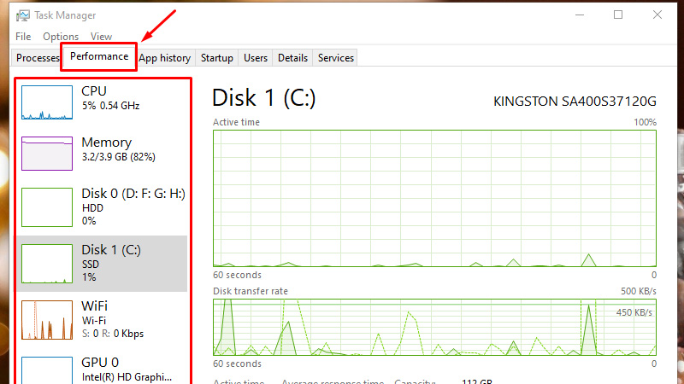Select the WiFi activity mini graph
The width and height of the screenshot is (684, 384).
click(x=48, y=320)
